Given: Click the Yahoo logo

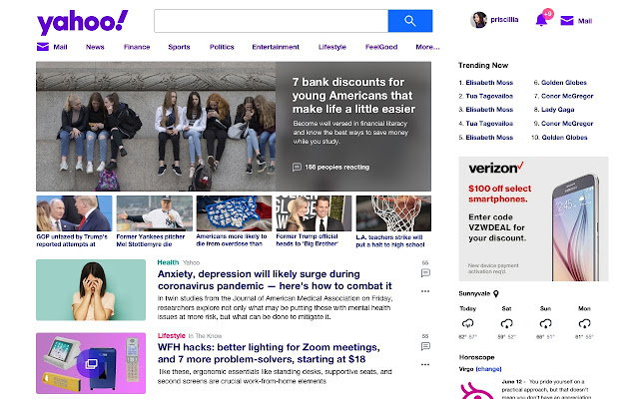Looking at the screenshot, I should tap(82, 22).
